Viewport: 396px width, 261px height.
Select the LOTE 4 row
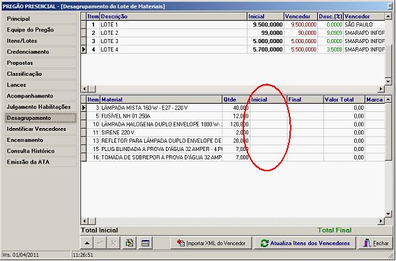(232, 49)
